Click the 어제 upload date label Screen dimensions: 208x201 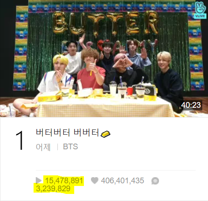tap(43, 147)
